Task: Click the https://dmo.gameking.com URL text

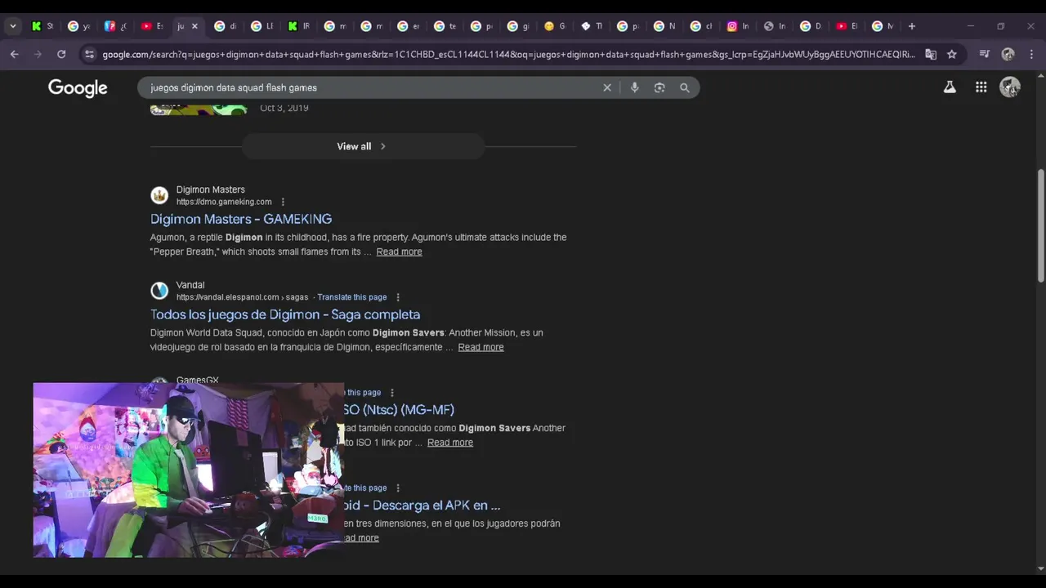Action: point(224,202)
